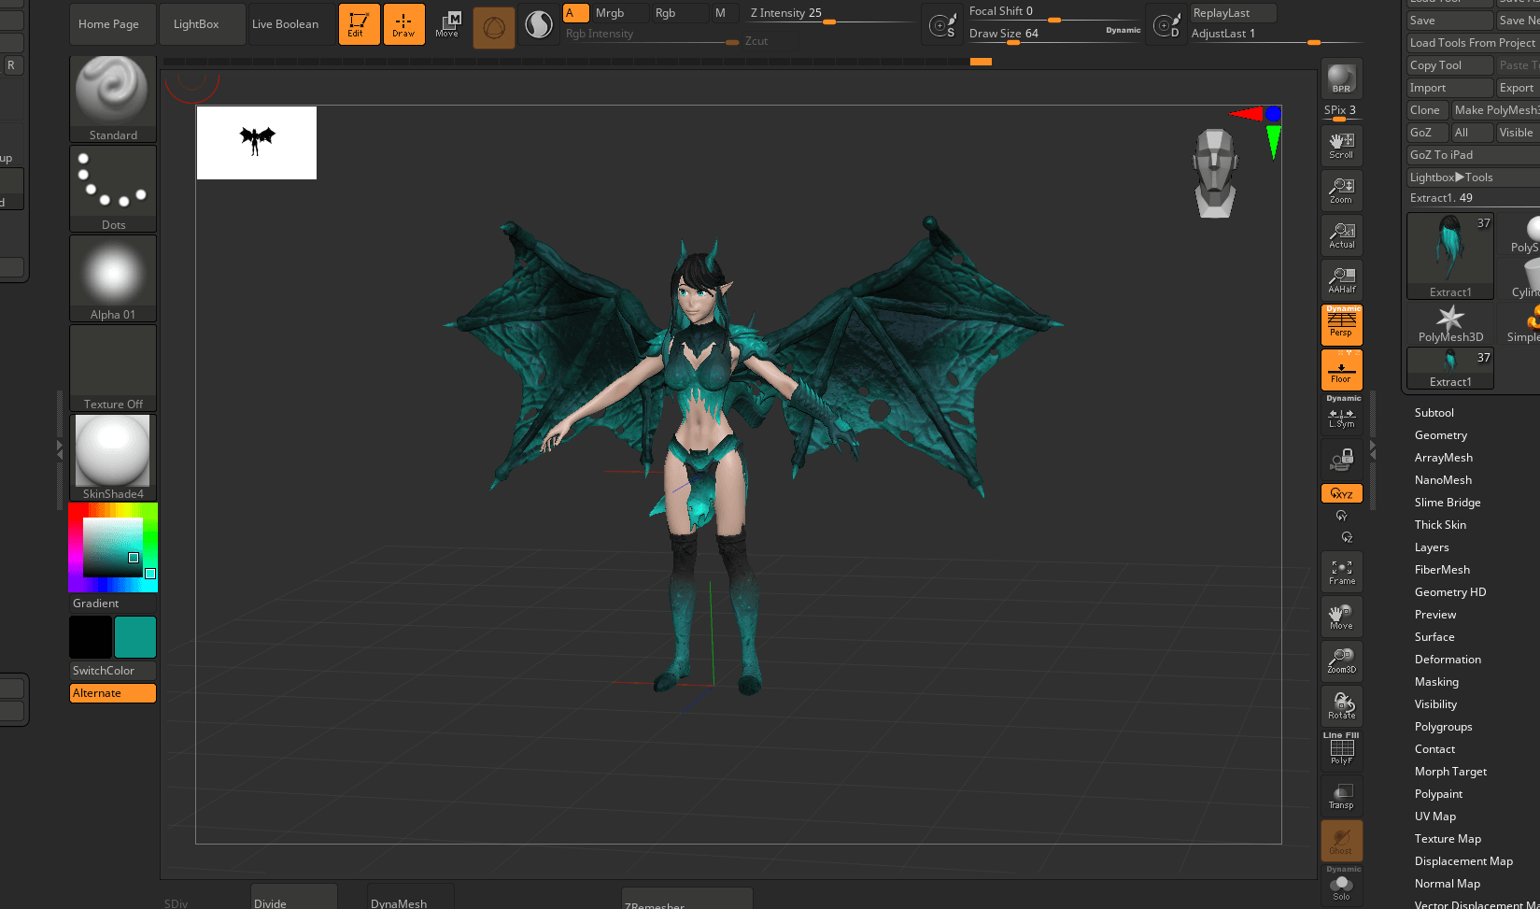1540x909 pixels.
Task: Click the Gradient button
Action: click(x=113, y=604)
